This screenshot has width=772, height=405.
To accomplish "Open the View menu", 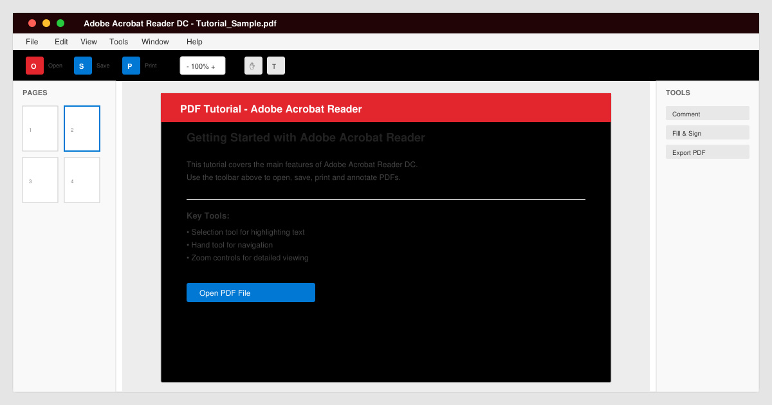I will tap(89, 42).
